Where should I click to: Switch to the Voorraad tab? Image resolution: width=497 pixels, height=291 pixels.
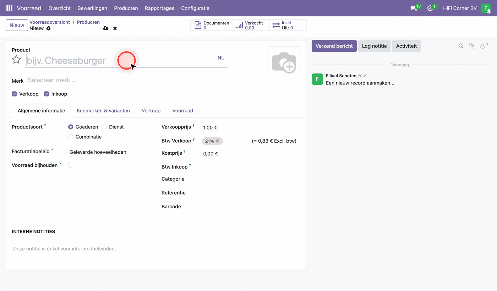coord(183,111)
